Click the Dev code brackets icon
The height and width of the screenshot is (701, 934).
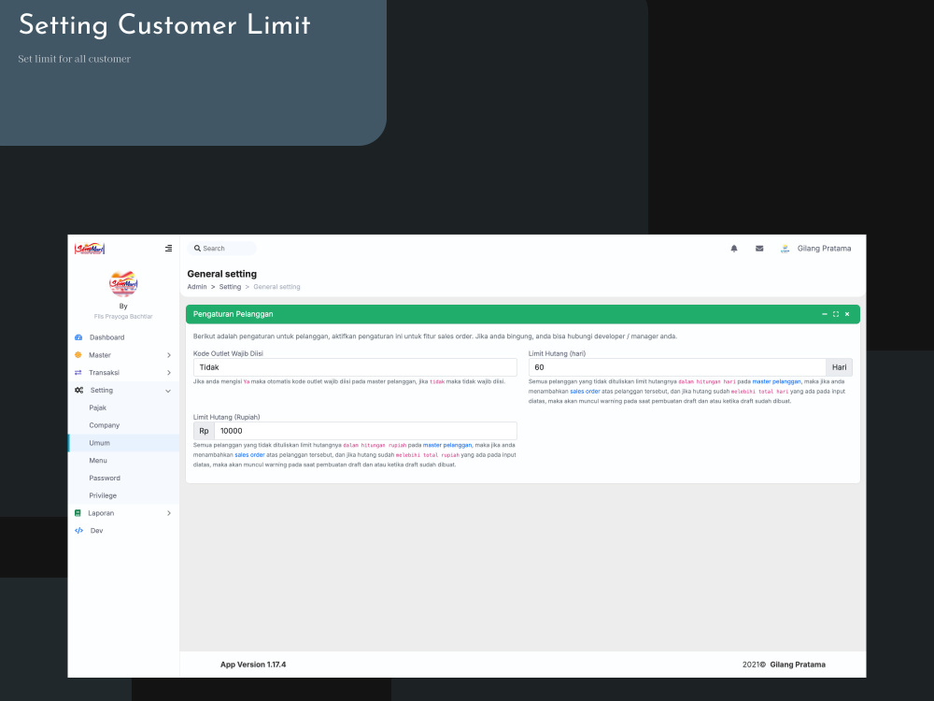tap(78, 531)
